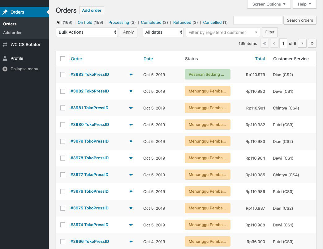Click the WC CS Rotator arrows icon
Screen dimensions: 323x249
(x=5, y=45)
